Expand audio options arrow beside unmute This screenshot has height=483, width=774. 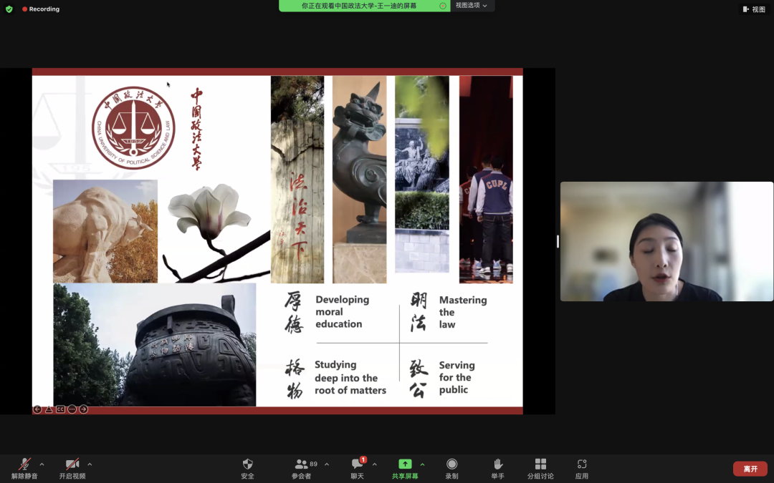pyautogui.click(x=42, y=464)
